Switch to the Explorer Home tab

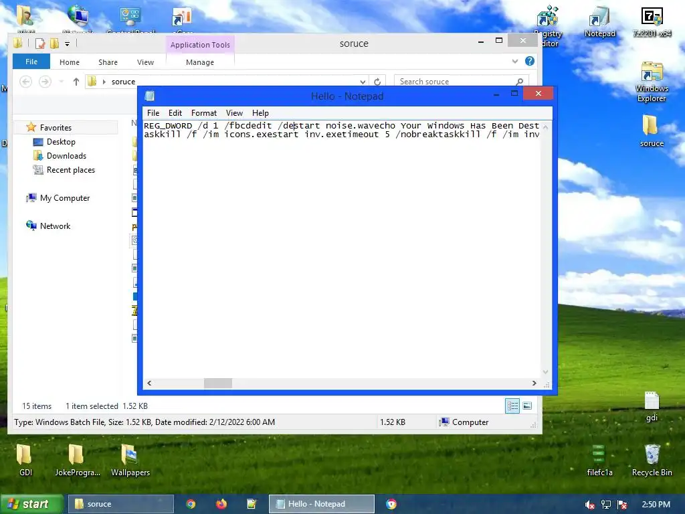coord(70,62)
